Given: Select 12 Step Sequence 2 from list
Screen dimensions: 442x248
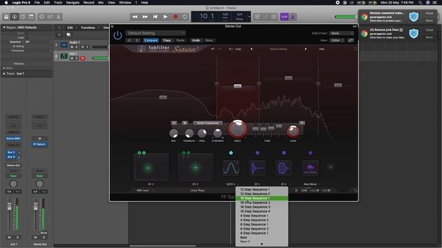Looking at the screenshot, I should [x=262, y=194].
